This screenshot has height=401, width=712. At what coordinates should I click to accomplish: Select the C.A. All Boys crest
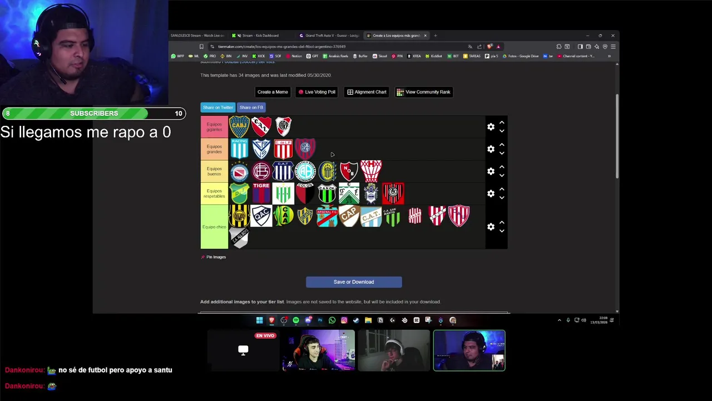239,238
